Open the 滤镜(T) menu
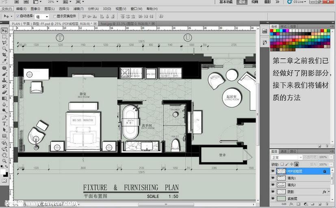 point(78,9)
